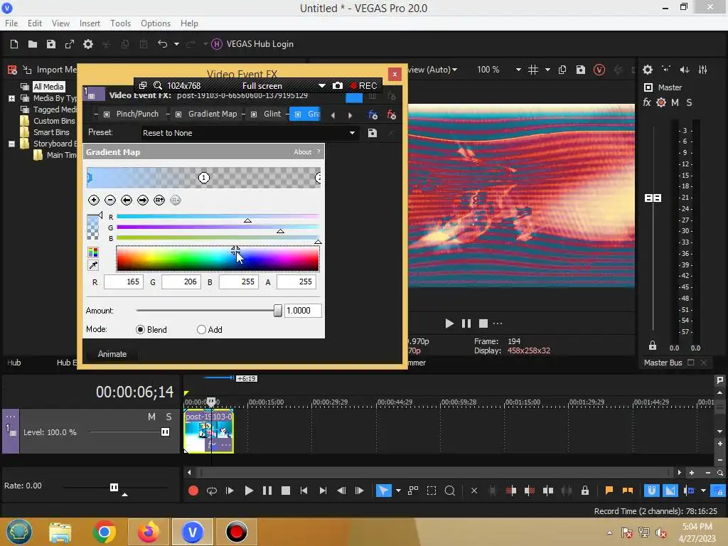Play the timeline from transport bar
Viewport: 728px width, 546px height.
[249, 491]
